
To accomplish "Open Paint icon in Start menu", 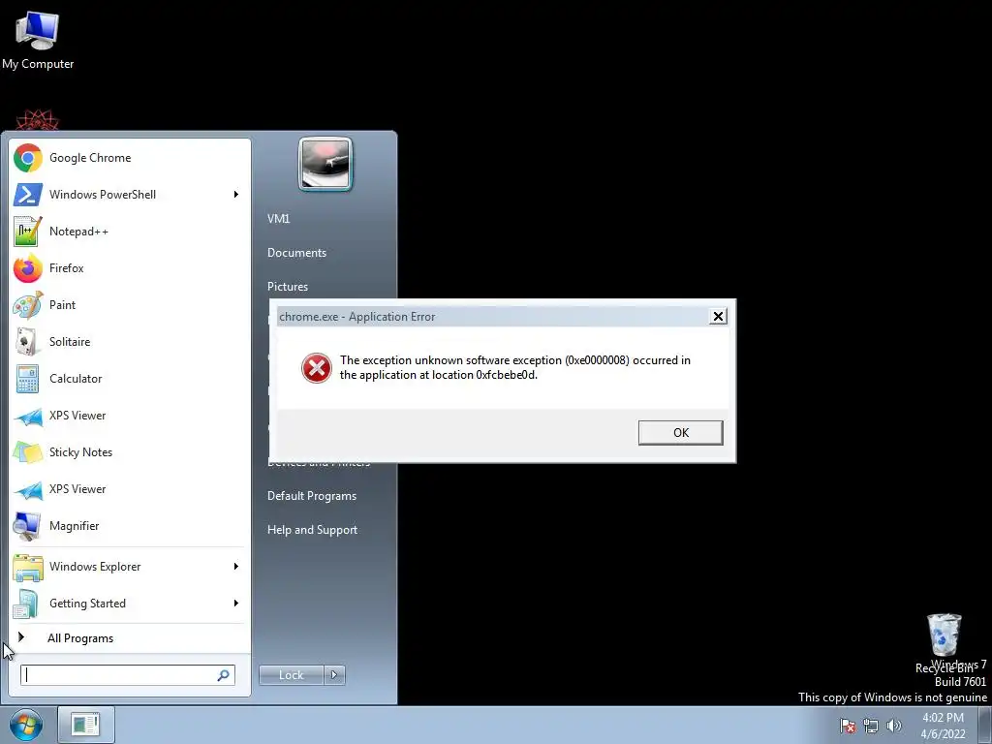I will 27,305.
